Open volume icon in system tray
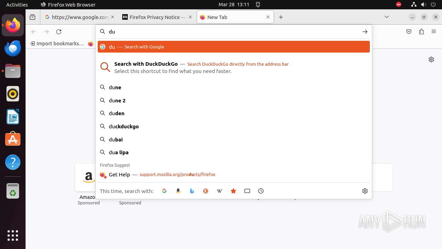This screenshot has width=442, height=249. (424, 4)
